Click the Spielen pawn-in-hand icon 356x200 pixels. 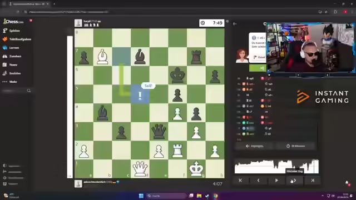point(5,31)
